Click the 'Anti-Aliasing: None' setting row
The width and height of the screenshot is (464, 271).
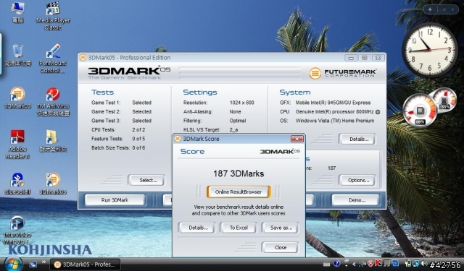pyautogui.click(x=212, y=112)
